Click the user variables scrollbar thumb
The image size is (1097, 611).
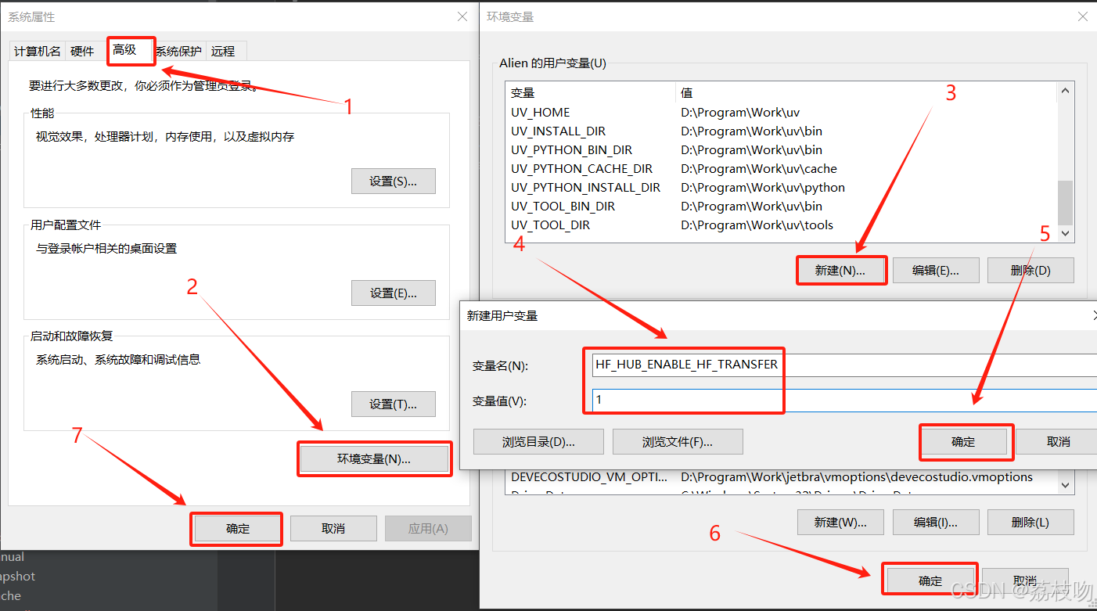click(1065, 202)
